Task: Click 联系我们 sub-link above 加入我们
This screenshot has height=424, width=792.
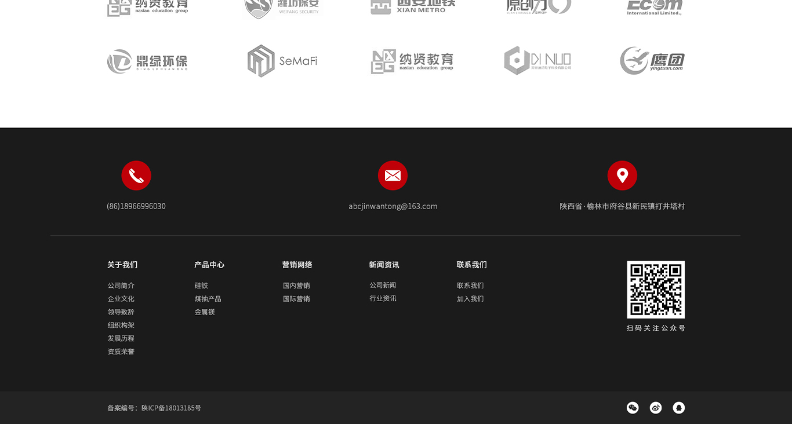Action: (x=470, y=286)
